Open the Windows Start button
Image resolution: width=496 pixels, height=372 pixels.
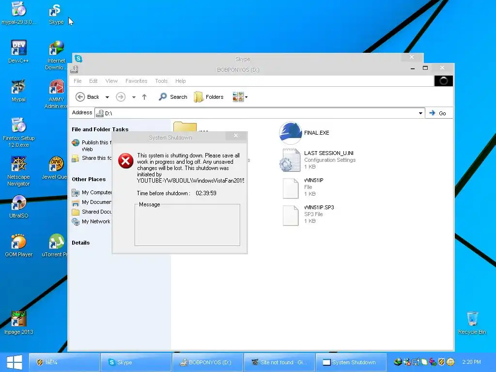coord(14,362)
